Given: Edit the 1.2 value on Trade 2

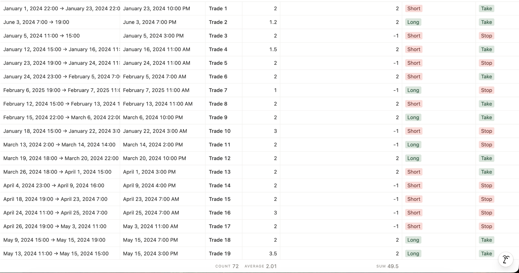Looking at the screenshot, I should [x=273, y=22].
